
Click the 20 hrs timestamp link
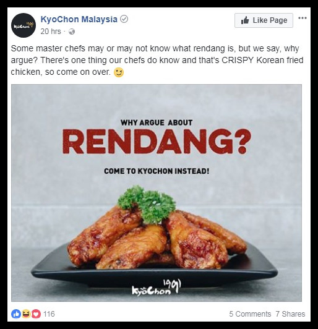pyautogui.click(x=51, y=32)
